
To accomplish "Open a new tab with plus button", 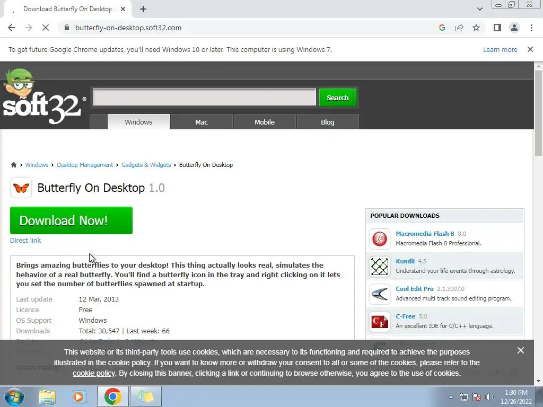I will (143, 9).
